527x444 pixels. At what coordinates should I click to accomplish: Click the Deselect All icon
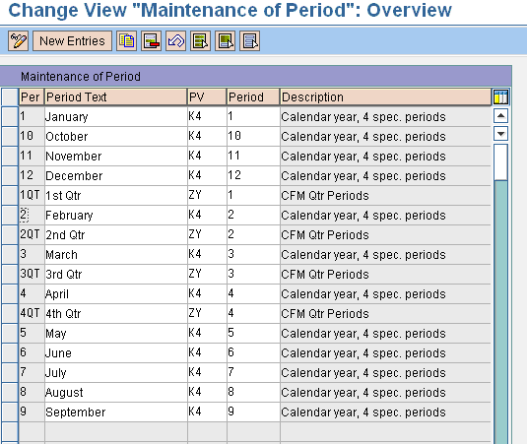pos(250,41)
